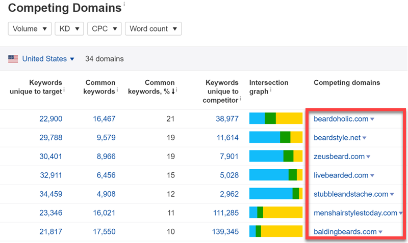The height and width of the screenshot is (243, 408).
Task: Open the Word count filter dropdown
Action: tap(154, 29)
